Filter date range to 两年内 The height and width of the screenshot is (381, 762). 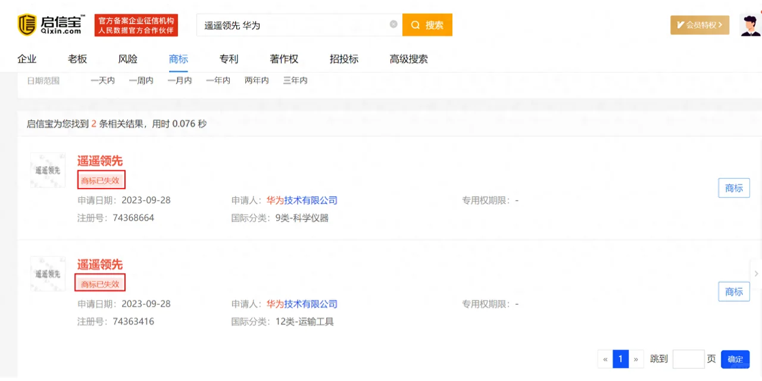tap(257, 80)
